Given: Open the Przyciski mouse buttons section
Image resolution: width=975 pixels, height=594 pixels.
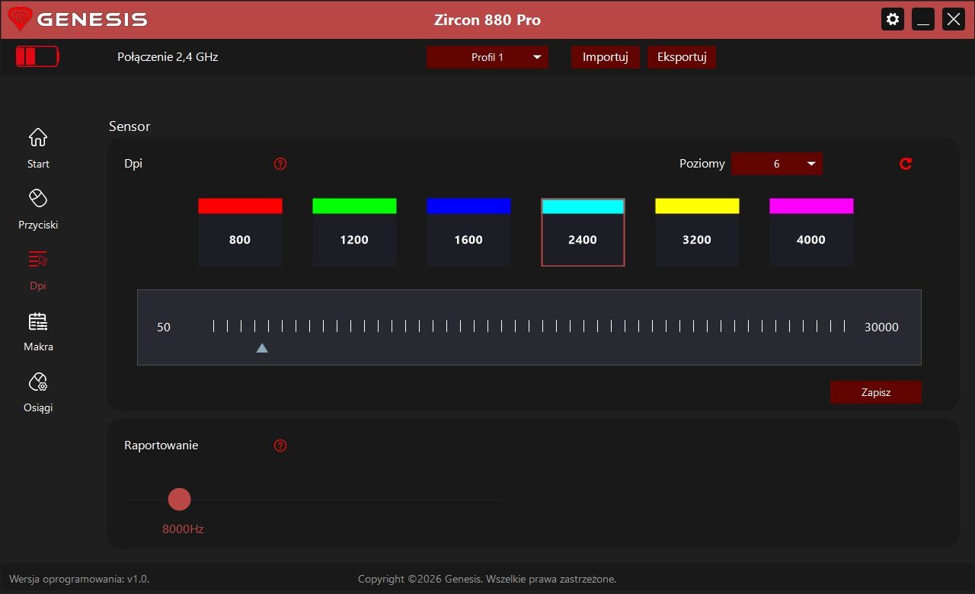Looking at the screenshot, I should pyautogui.click(x=38, y=198).
